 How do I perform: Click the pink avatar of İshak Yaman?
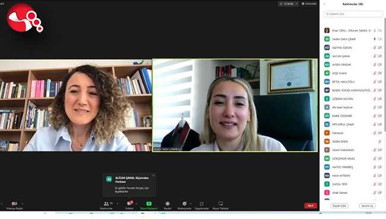[x=327, y=193]
